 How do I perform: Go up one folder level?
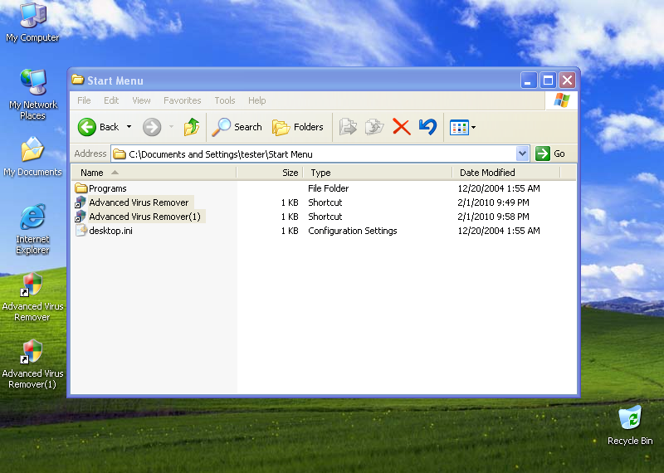[192, 127]
